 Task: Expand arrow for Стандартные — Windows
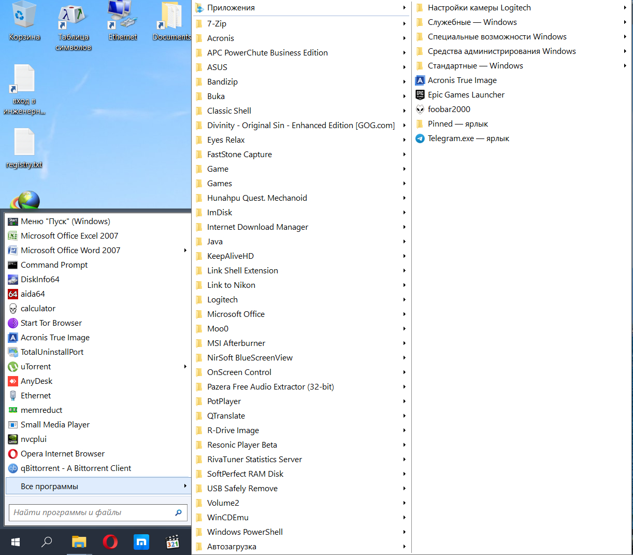[625, 66]
